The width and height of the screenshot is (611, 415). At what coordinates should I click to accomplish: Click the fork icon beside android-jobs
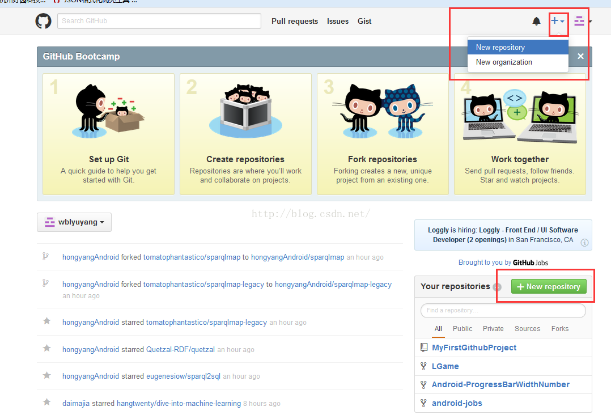[x=423, y=403]
